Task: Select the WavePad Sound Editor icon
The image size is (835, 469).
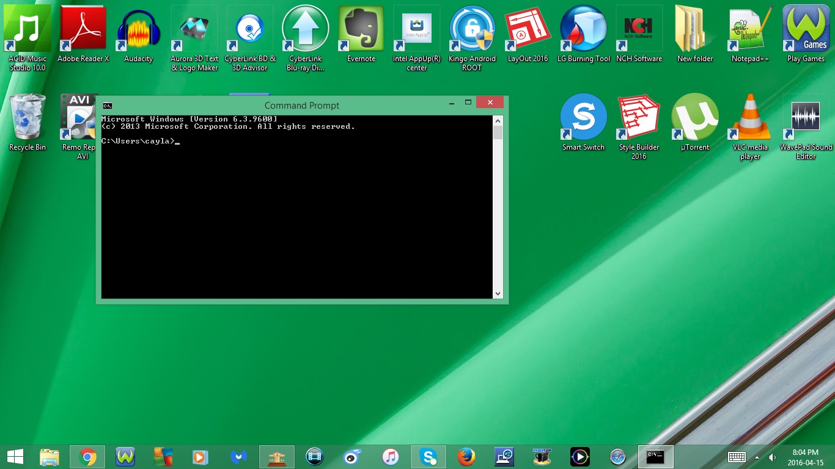Action: coord(806,127)
